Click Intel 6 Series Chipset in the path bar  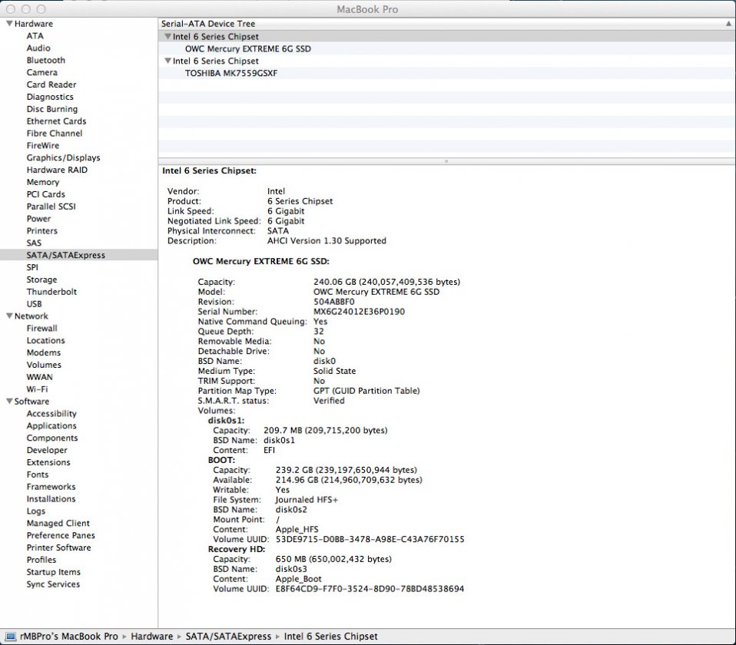coord(331,637)
